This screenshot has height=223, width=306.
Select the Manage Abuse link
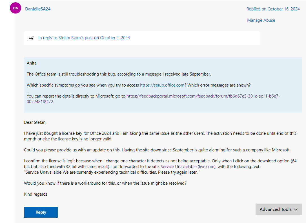click(x=261, y=20)
